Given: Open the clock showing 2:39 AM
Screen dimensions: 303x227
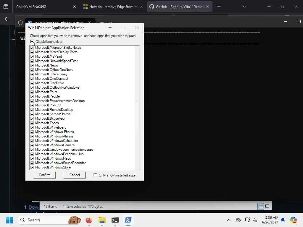Looking at the screenshot, I should coord(270,220).
